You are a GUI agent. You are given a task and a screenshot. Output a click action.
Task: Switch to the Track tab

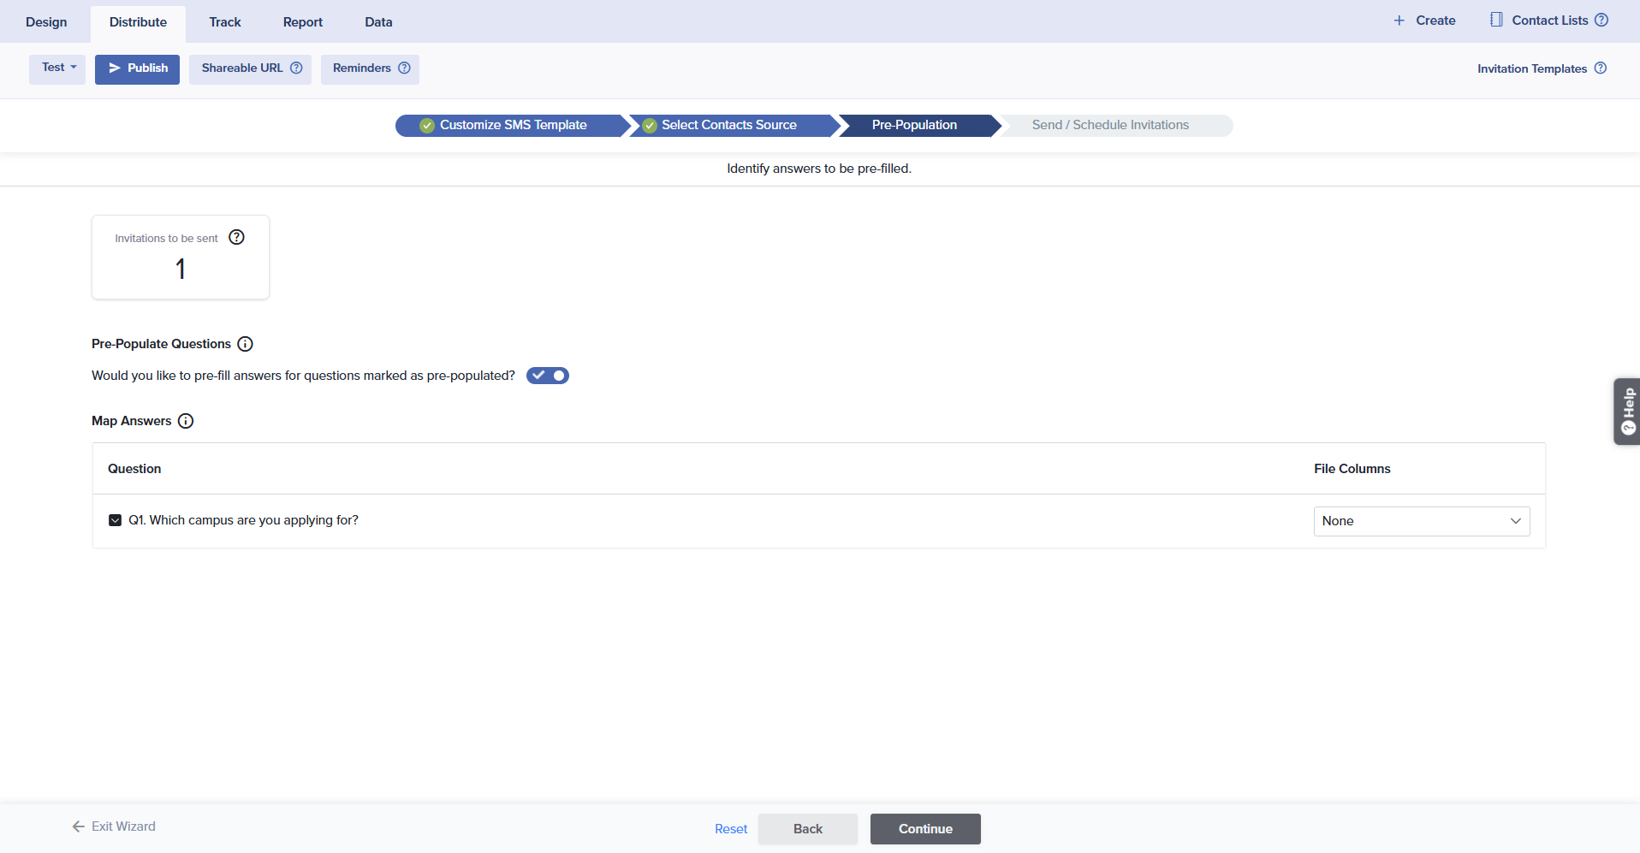(x=225, y=22)
